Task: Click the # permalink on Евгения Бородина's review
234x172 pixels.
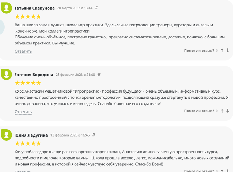Action: point(99,74)
